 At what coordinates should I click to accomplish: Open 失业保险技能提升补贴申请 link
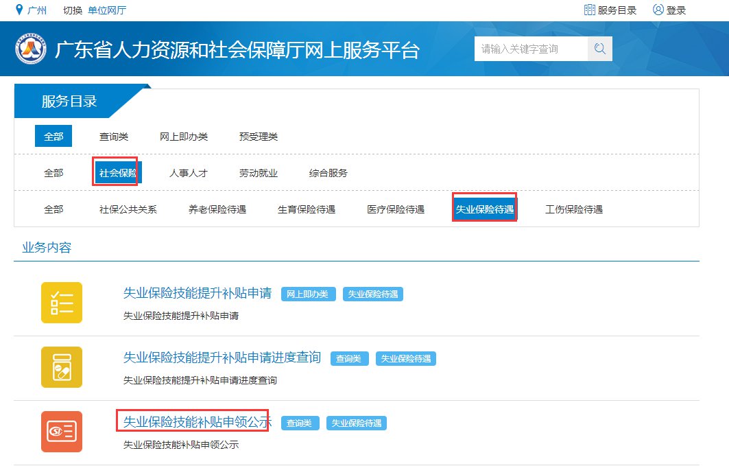point(198,293)
